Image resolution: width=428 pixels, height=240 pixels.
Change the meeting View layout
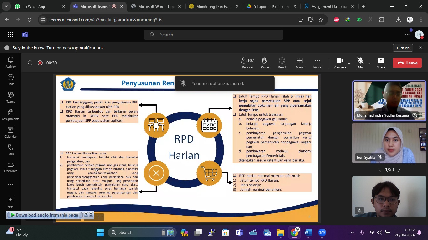(300, 63)
